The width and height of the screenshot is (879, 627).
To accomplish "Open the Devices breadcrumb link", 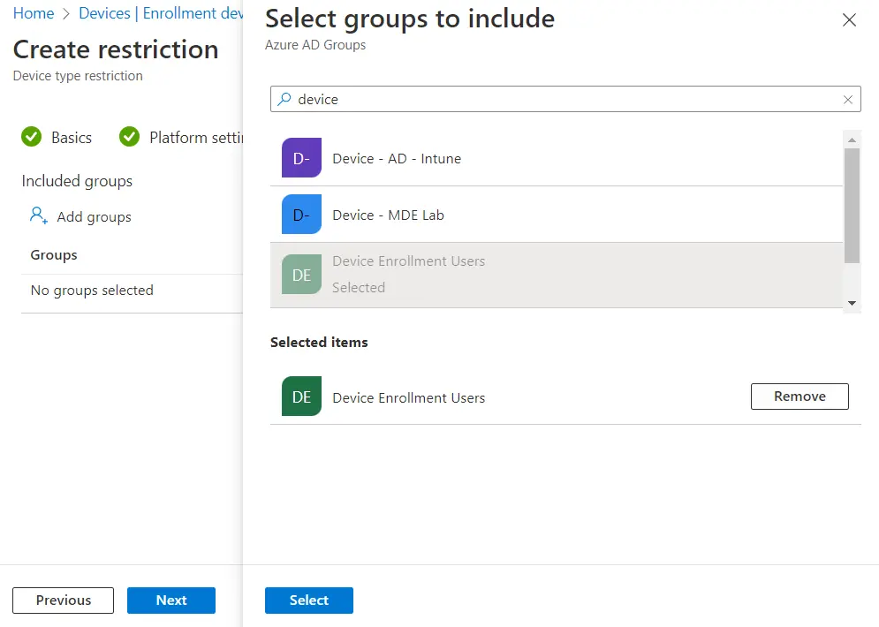I will tap(104, 13).
